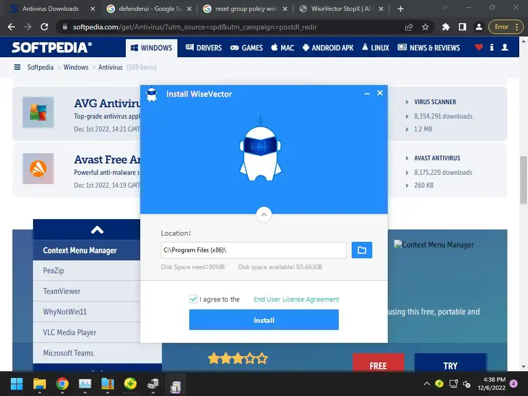Click the Softpedia logo
This screenshot has height=396, width=528.
click(52, 47)
